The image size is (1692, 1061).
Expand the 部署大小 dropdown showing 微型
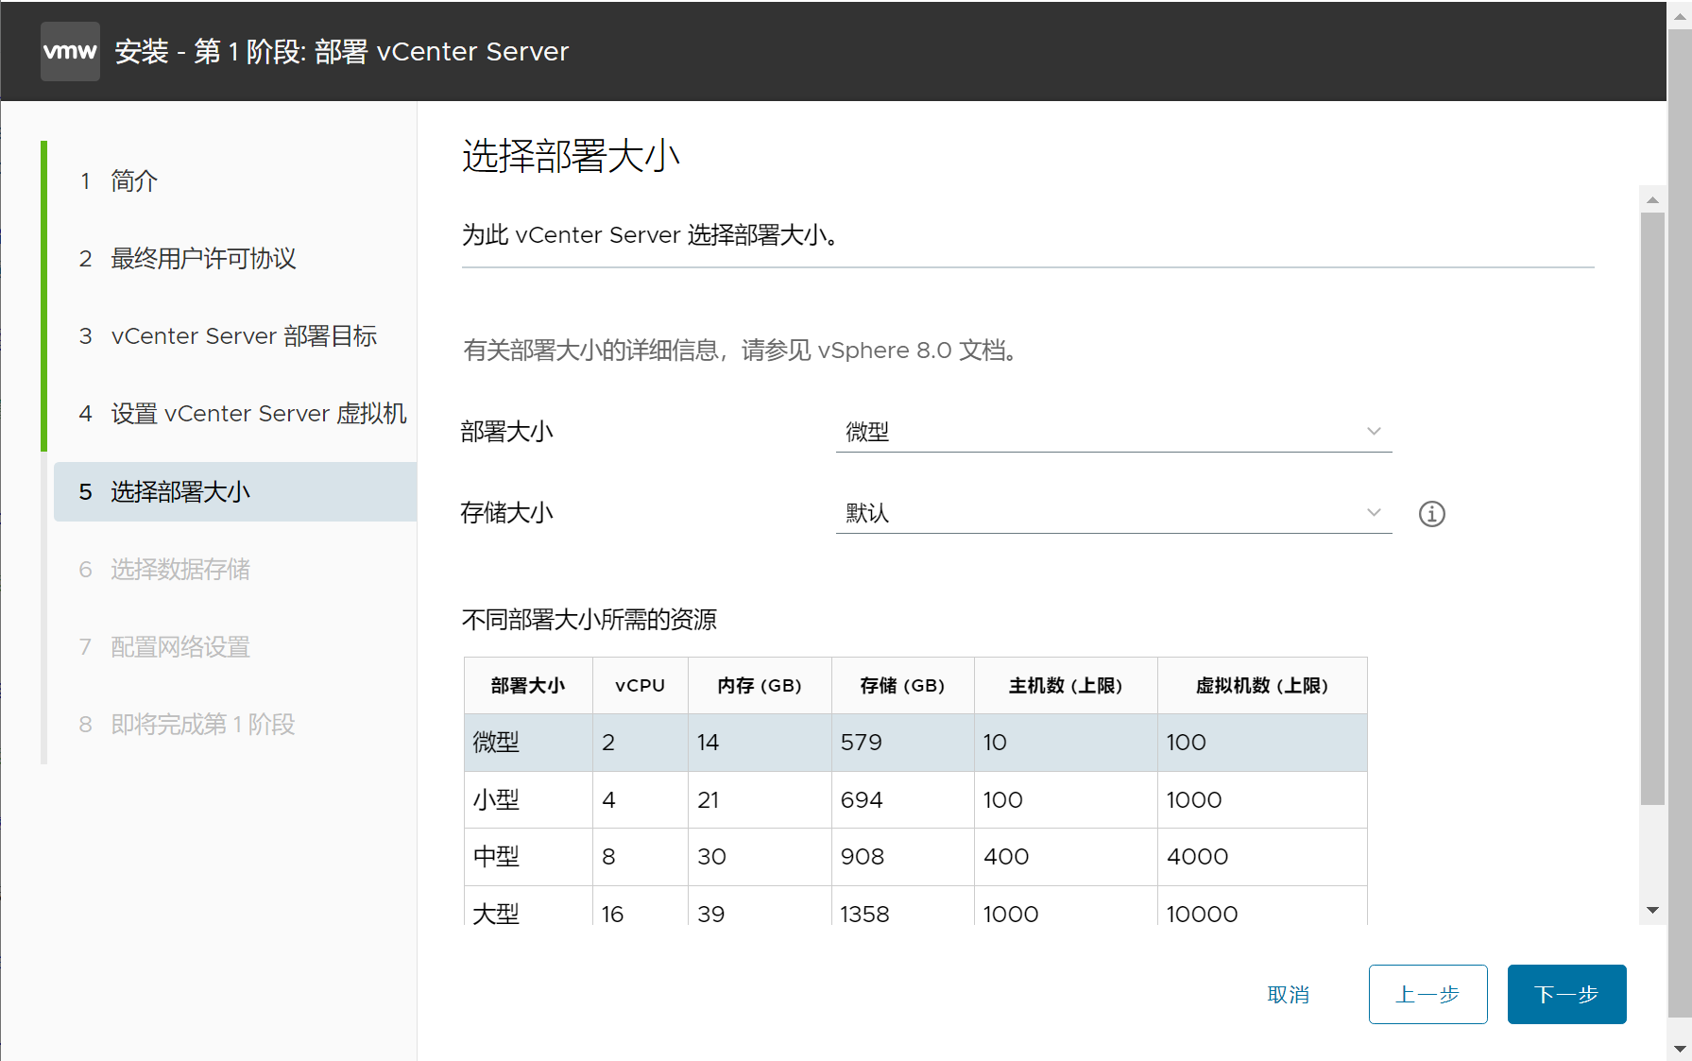click(x=1113, y=432)
